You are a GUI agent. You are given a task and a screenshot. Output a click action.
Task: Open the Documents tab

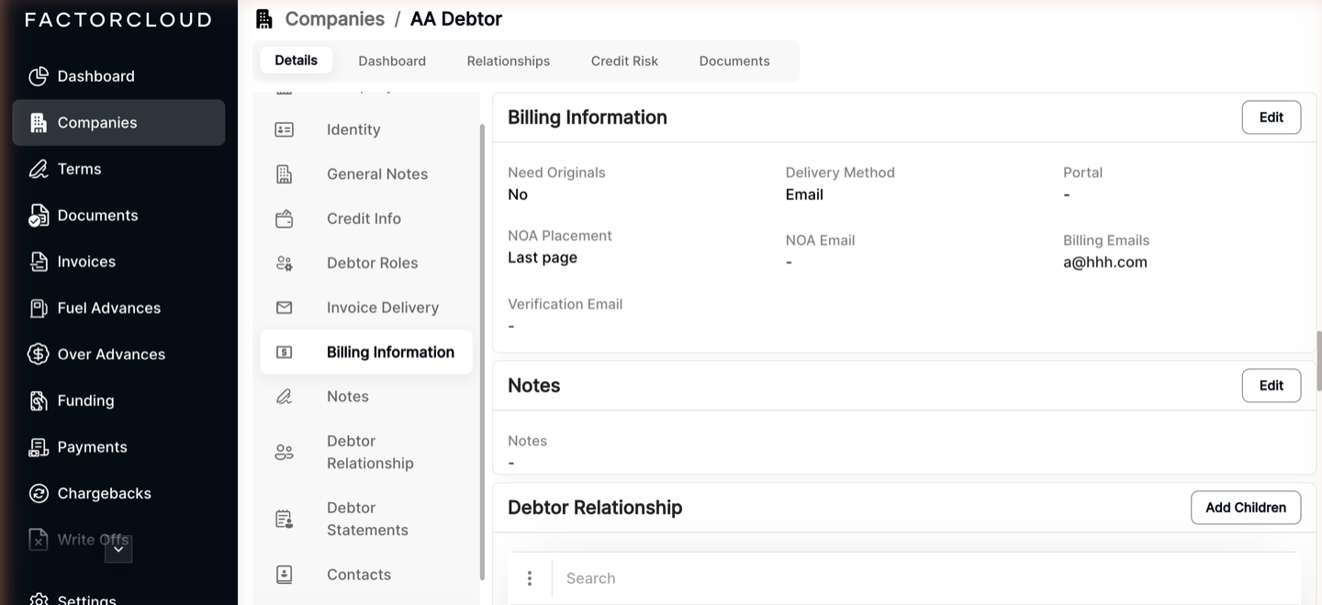[734, 62]
